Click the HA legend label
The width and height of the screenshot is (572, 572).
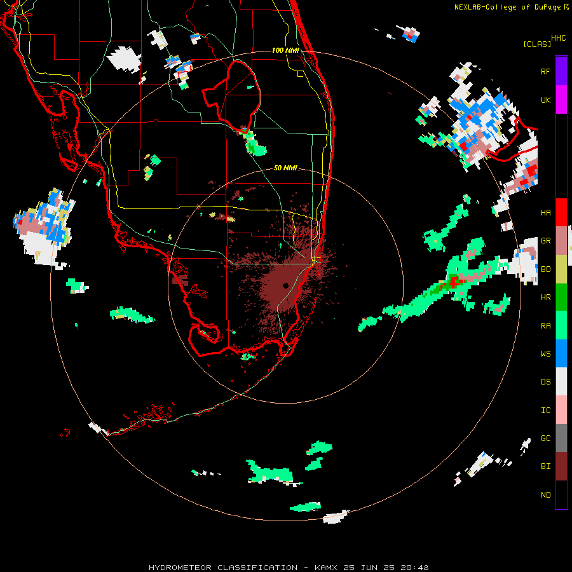coord(545,213)
